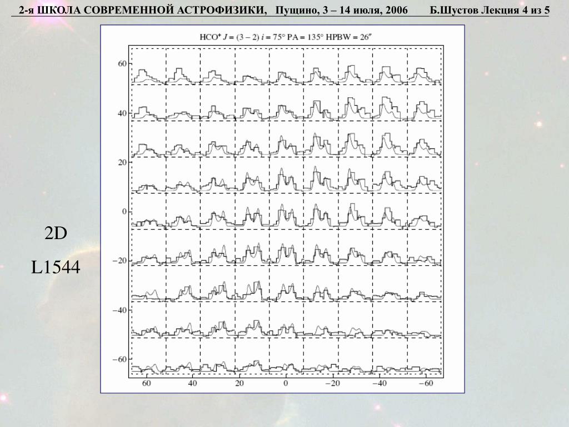Click the header text "2-я ШКОЛА СОВРЕМЕННОЙ АСТРОФИЗИКИ"
Screen dimensions: 569x427
[142, 10]
